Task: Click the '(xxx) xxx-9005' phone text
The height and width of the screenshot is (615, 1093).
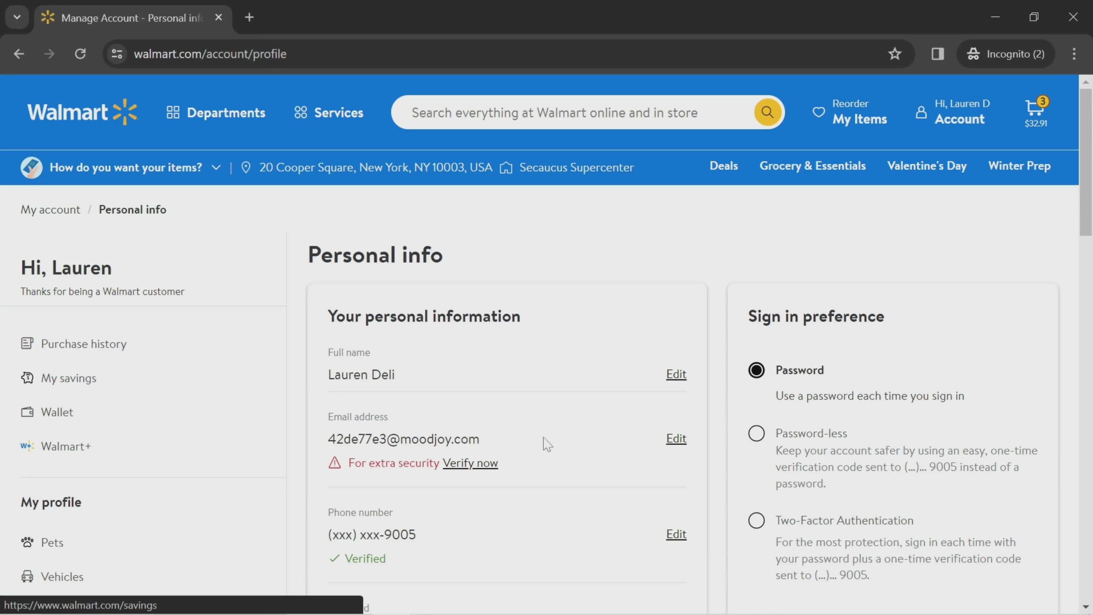Action: pos(372,534)
